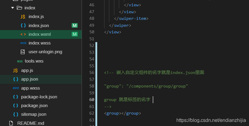Screen dimensions: 249x126
Task: Click the wxs icon of tools.wxs
Action: tap(20, 61)
